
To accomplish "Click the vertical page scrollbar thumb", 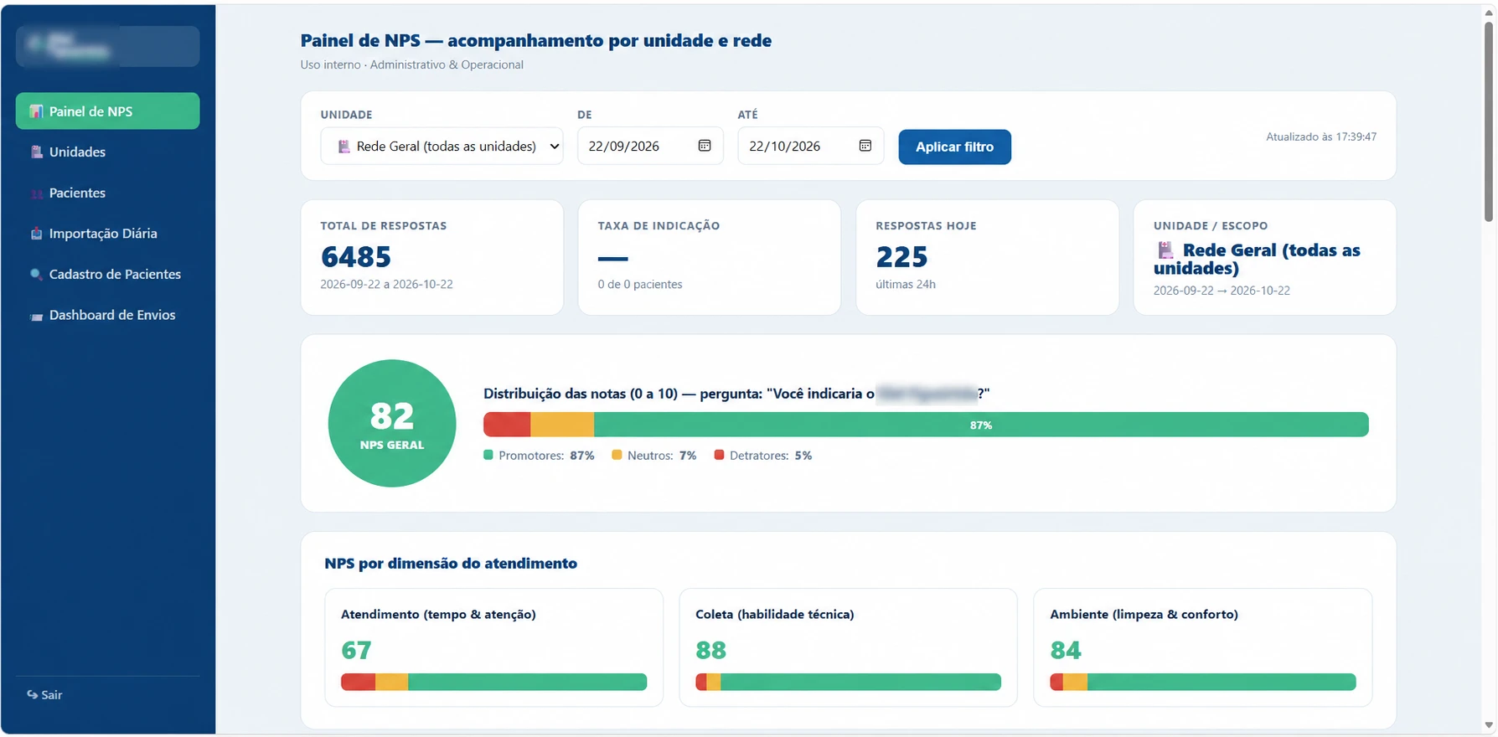I will [1489, 121].
